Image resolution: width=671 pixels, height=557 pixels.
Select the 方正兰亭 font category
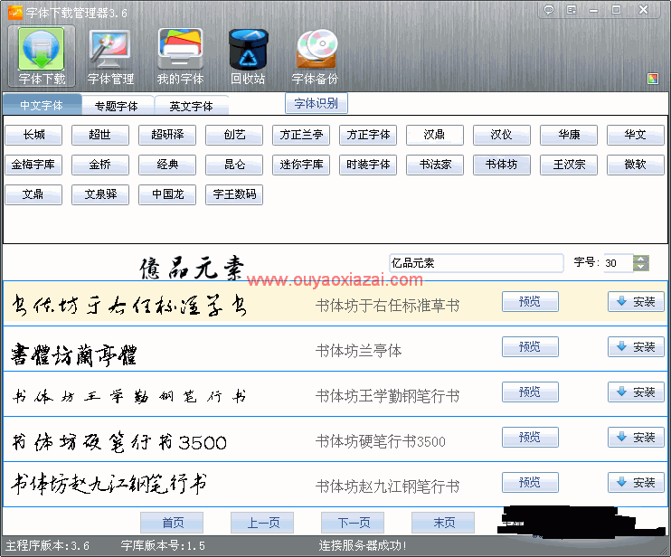click(301, 135)
